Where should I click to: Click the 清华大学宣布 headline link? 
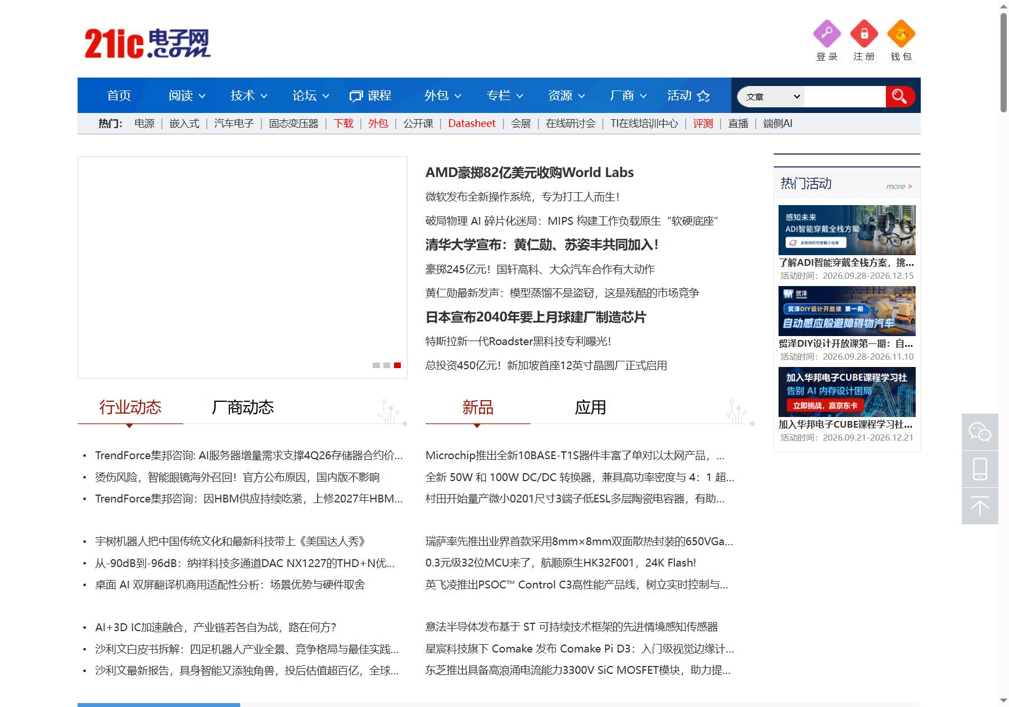[542, 245]
